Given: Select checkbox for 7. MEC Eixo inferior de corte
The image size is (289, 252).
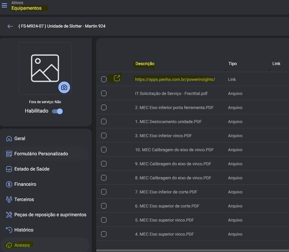Looking at the screenshot, I should (104, 192).
